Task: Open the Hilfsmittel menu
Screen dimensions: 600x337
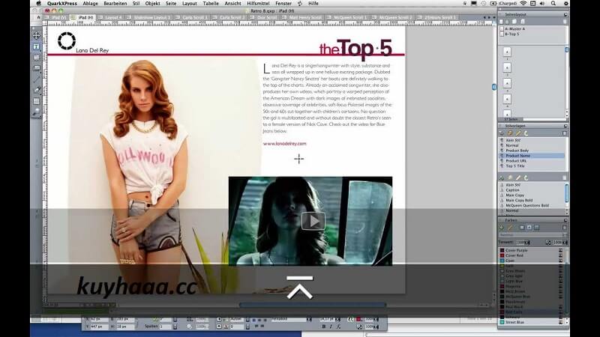Action: tap(258, 4)
